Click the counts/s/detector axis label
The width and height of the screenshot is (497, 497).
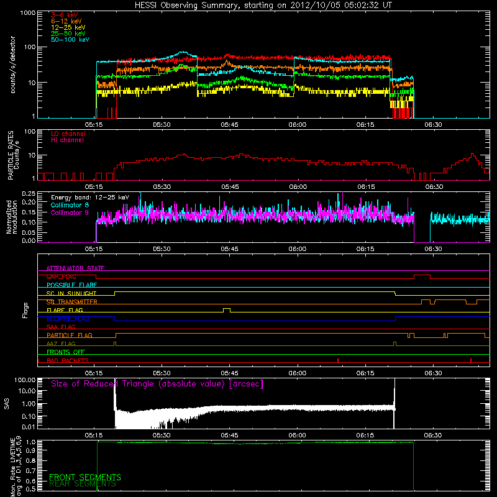(13, 65)
